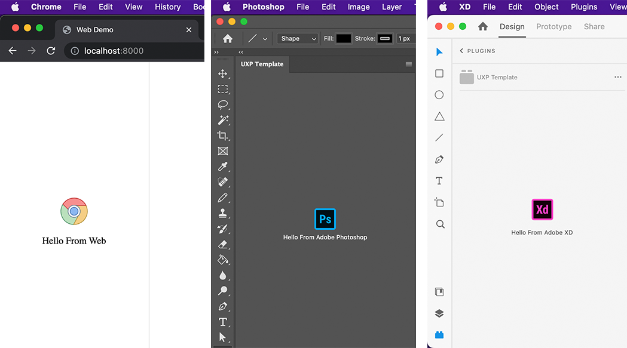Select the UXP Template panel tab in Photoshop
Image resolution: width=627 pixels, height=348 pixels.
pos(262,64)
